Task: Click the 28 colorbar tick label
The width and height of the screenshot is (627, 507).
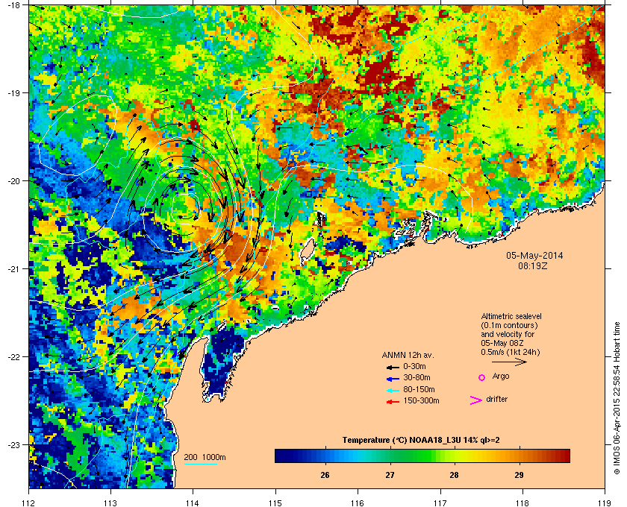Action: 455,476
